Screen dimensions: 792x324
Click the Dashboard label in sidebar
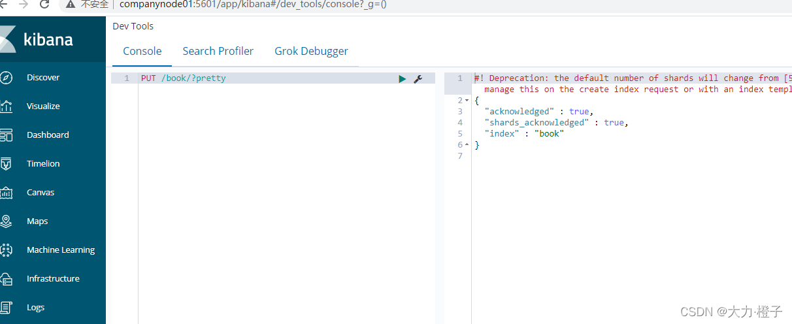pyautogui.click(x=48, y=135)
